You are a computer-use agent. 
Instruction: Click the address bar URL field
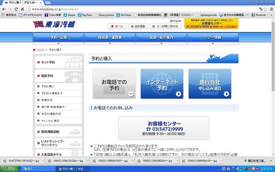(142, 9)
